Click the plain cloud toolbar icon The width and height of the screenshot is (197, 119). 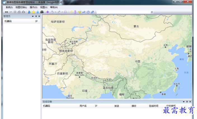(x=24, y=12)
